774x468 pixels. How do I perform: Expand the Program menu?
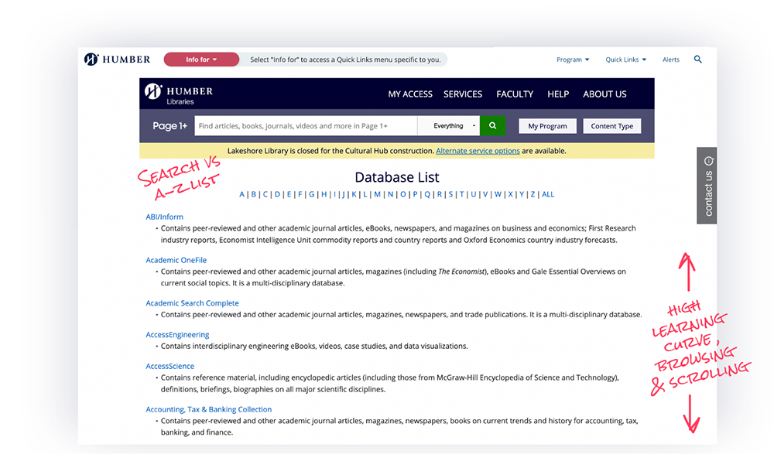573,60
